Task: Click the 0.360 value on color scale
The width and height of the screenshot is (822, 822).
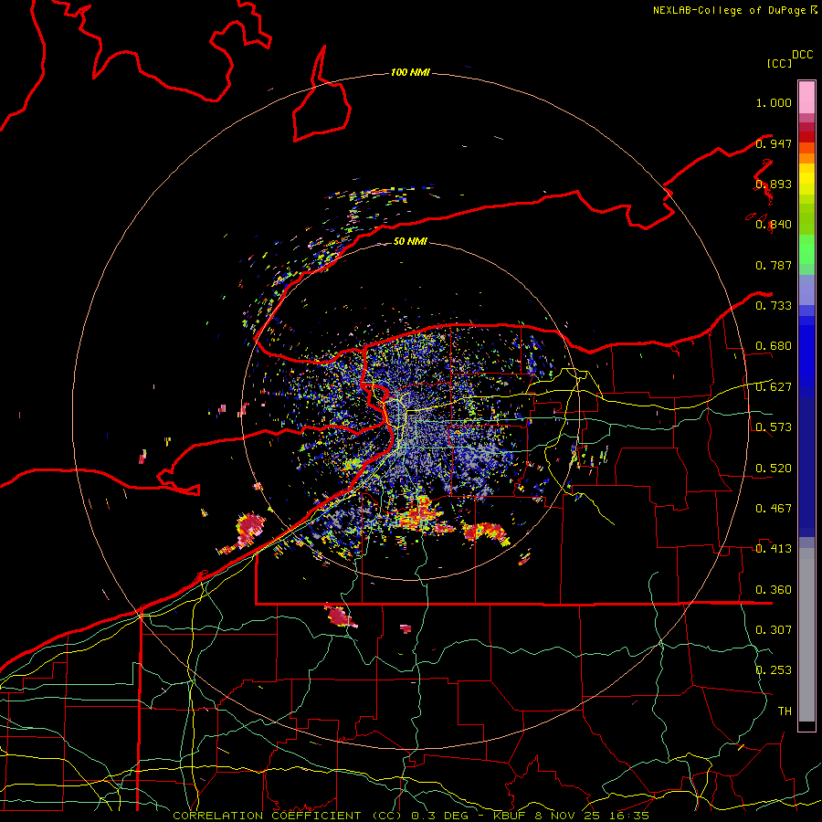Action: coord(774,589)
